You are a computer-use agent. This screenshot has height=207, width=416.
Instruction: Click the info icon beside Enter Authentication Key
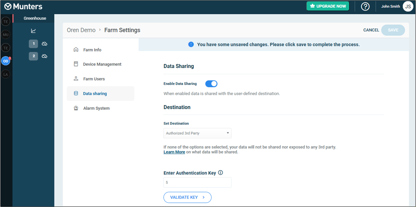coord(221,173)
